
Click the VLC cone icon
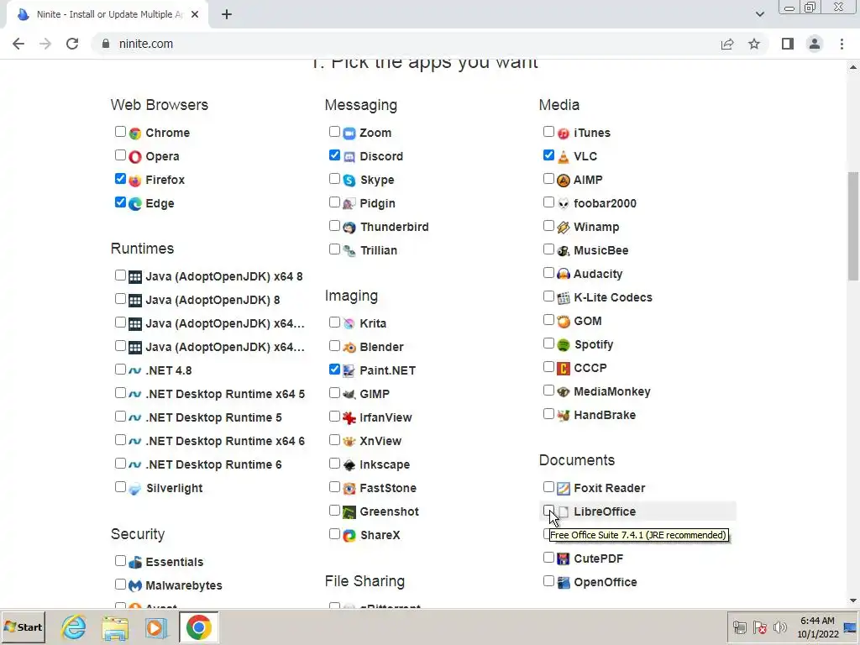click(x=564, y=157)
